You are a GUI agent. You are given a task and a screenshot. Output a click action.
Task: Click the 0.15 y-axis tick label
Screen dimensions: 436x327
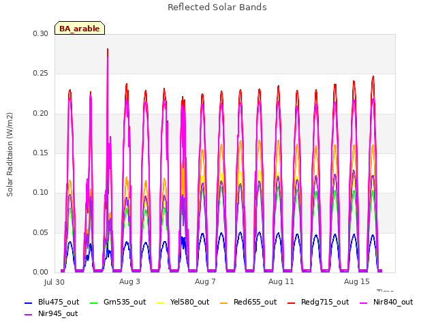pyautogui.click(x=41, y=153)
